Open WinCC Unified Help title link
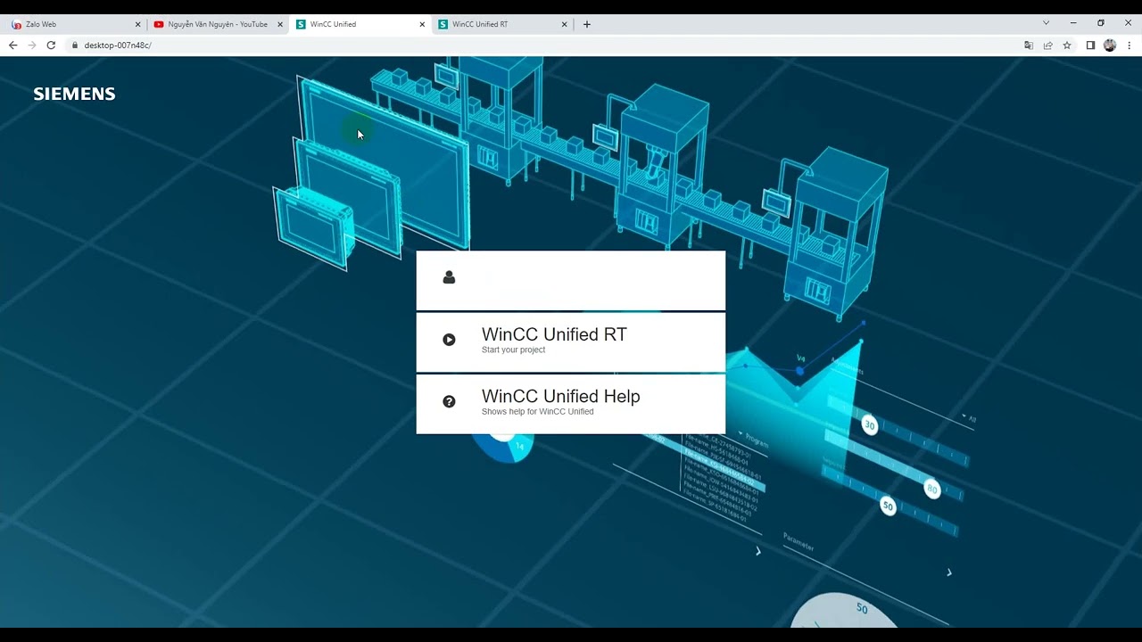 pyautogui.click(x=560, y=396)
